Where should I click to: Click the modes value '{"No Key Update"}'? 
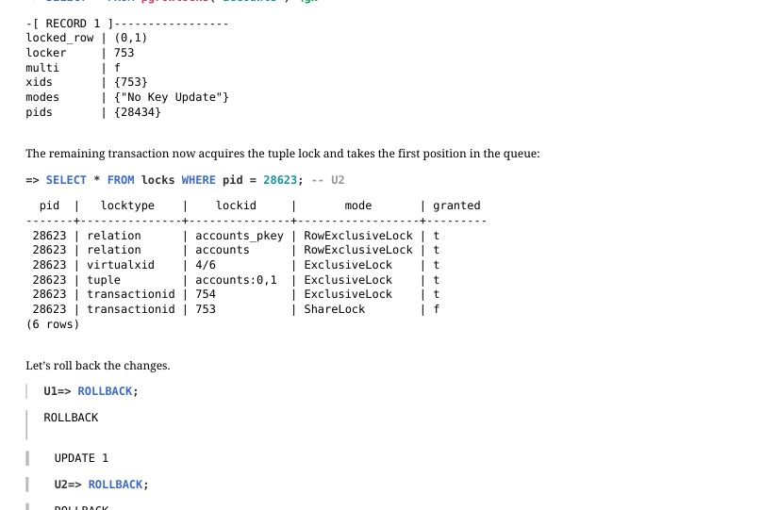[x=172, y=97]
